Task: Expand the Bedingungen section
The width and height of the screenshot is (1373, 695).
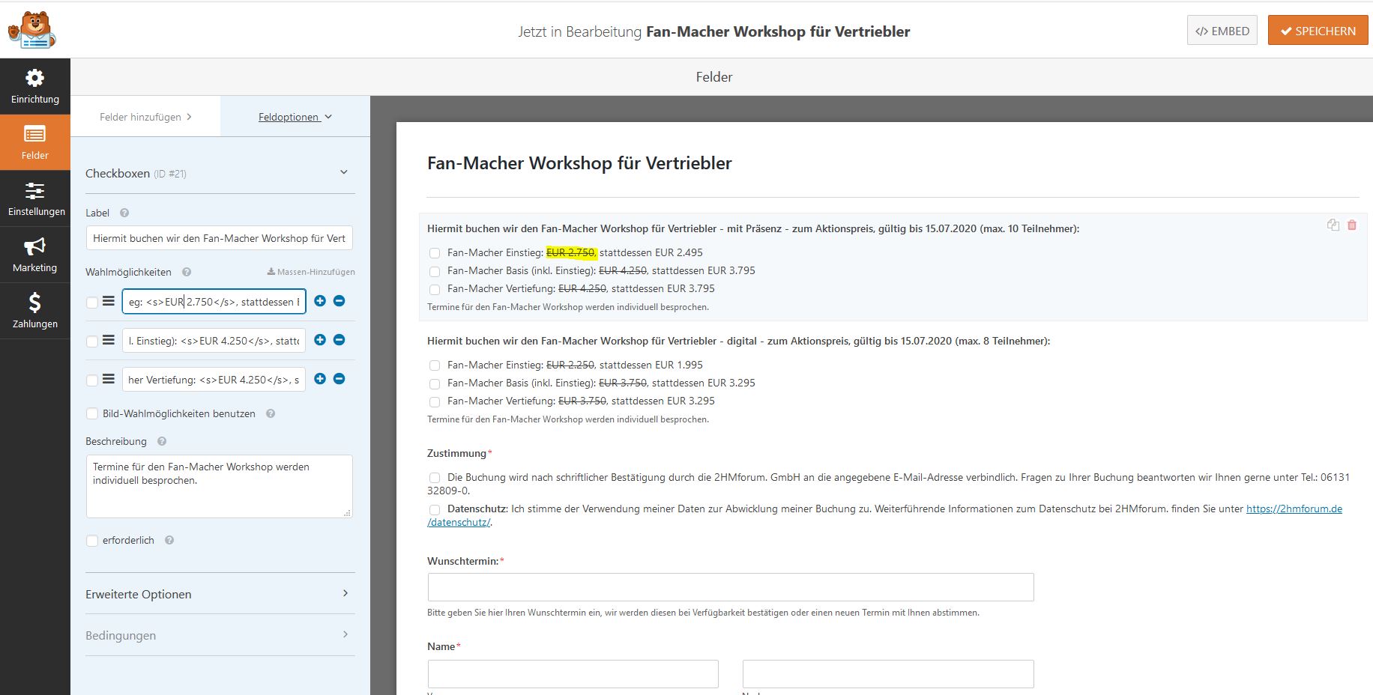Action: coord(220,635)
